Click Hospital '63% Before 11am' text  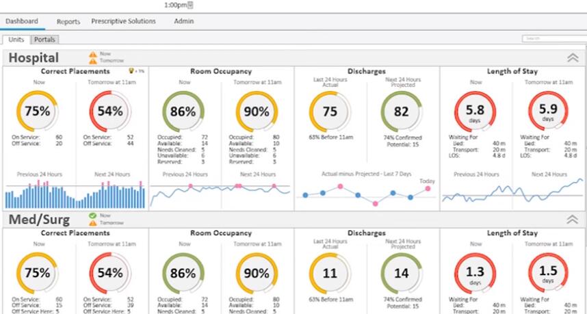pyautogui.click(x=330, y=138)
